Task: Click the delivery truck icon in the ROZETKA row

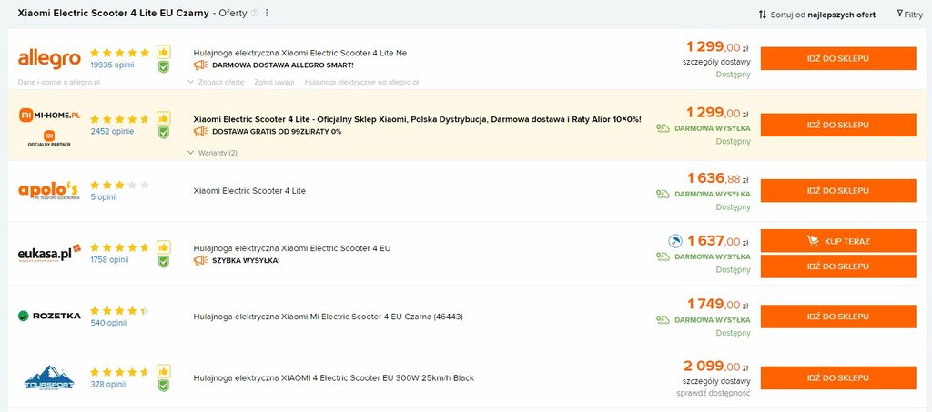Action: coord(663,319)
